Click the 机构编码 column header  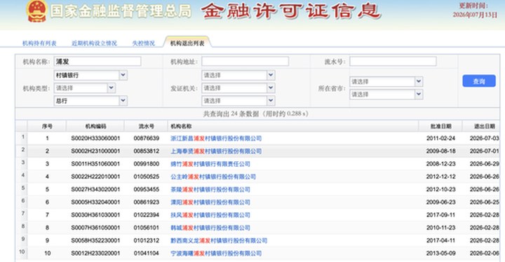(x=95, y=126)
